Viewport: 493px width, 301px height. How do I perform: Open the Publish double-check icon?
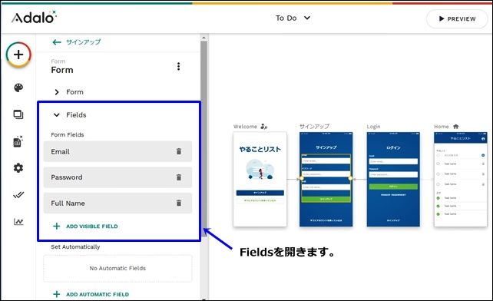tap(18, 195)
